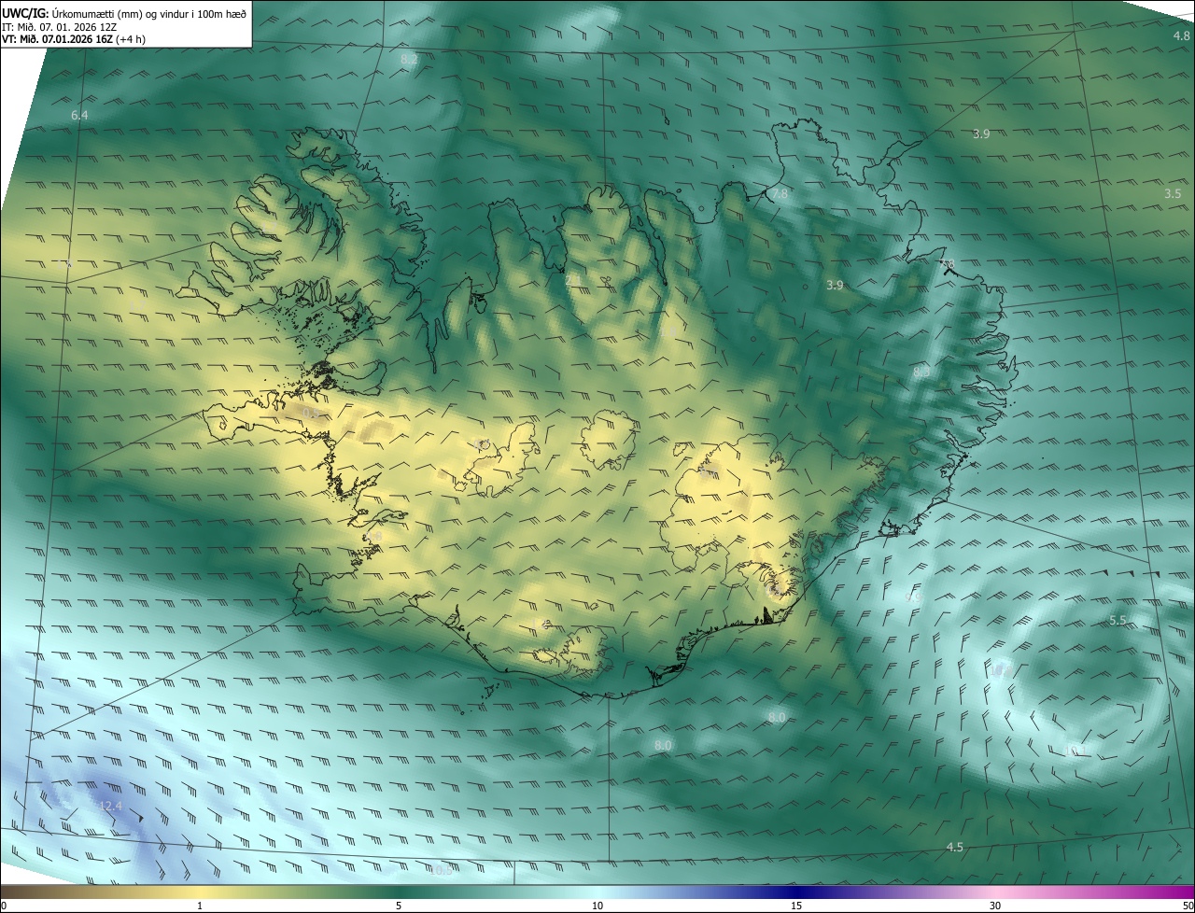Click the 5.5 value label on the map
Viewport: 1195px width, 913px height.
1118,620
